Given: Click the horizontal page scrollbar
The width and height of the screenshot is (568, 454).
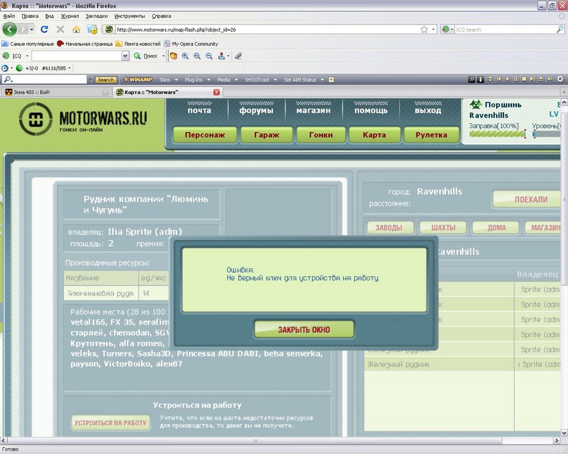Looking at the screenshot, I should point(255,441).
